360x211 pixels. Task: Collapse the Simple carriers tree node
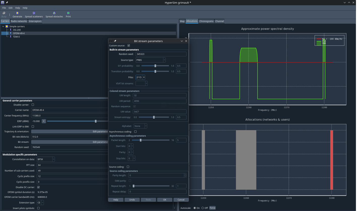click(3, 26)
